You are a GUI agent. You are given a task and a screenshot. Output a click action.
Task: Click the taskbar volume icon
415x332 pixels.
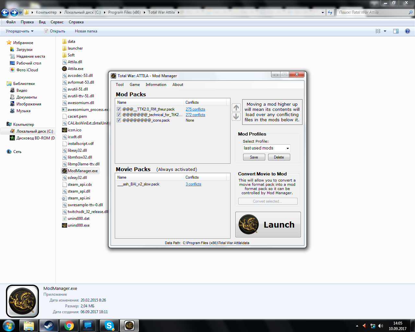pos(381,326)
